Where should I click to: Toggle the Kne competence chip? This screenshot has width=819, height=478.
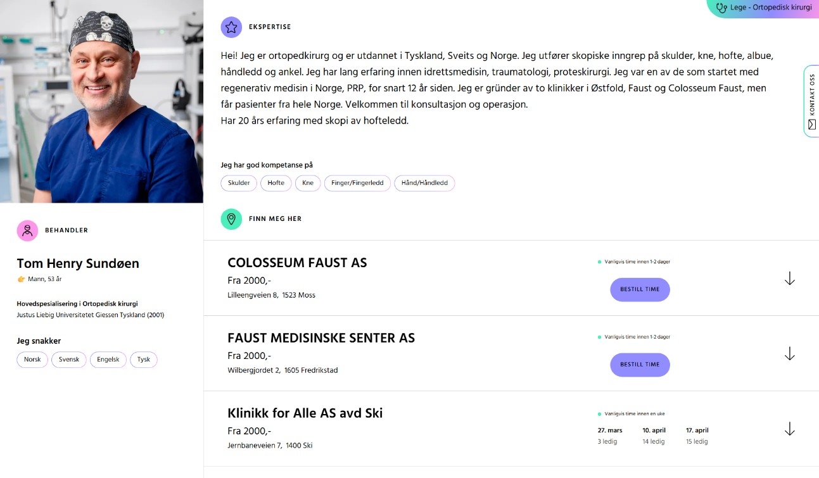pos(308,182)
